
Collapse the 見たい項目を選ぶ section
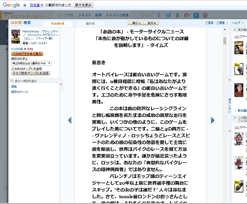[x=12, y=81]
